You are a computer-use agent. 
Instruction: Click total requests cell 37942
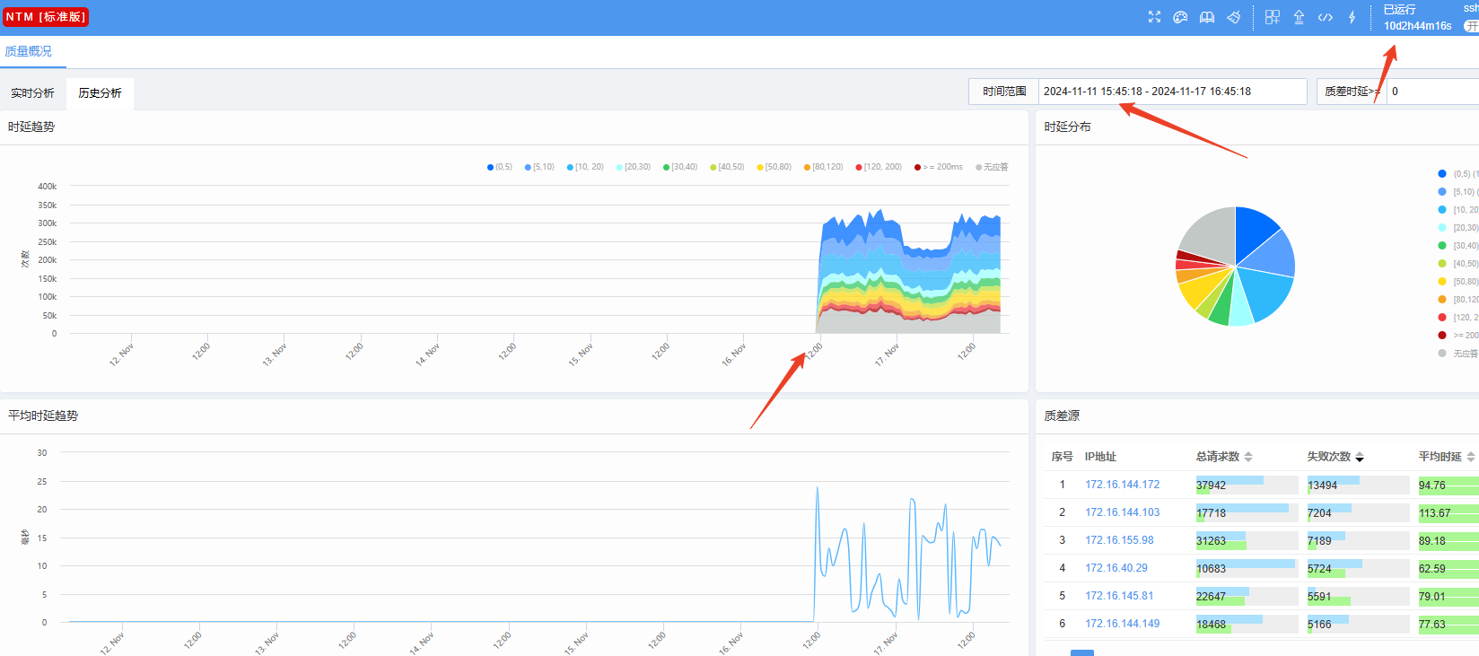tap(1247, 485)
